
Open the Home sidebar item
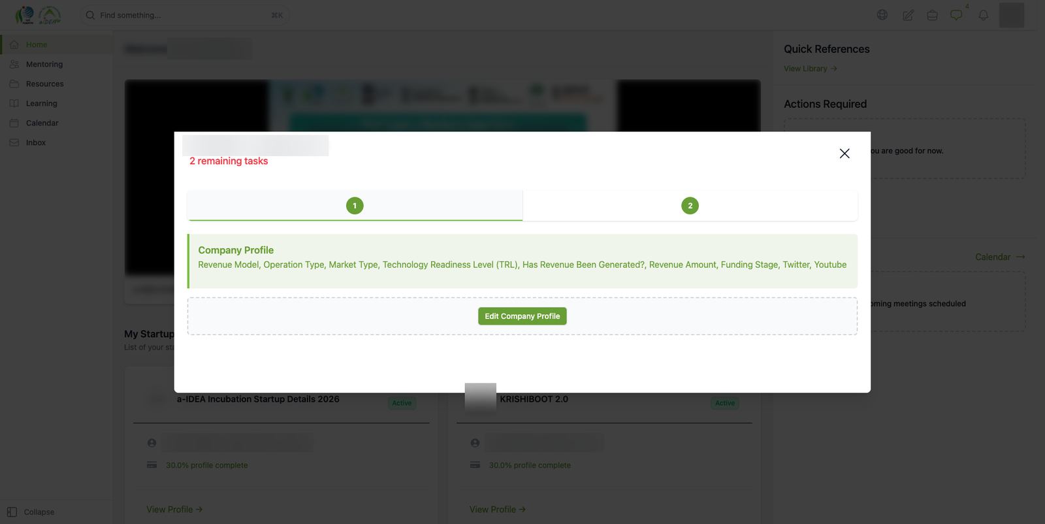[56, 44]
